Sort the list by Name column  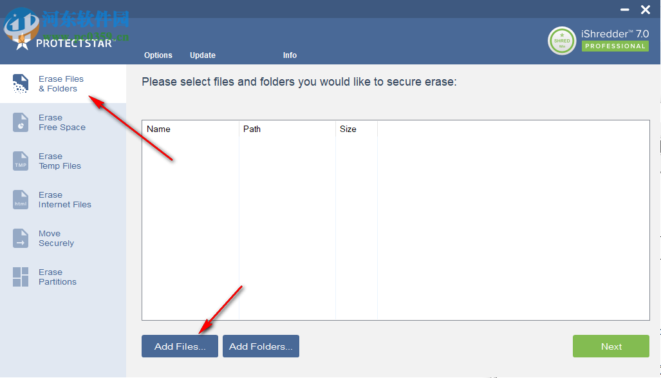158,129
